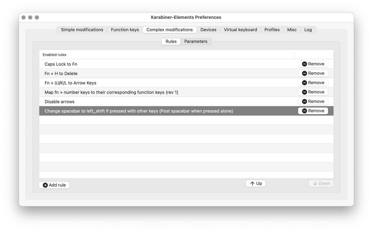
Task: Remove the fn + number keys rule
Action: tap(313, 92)
